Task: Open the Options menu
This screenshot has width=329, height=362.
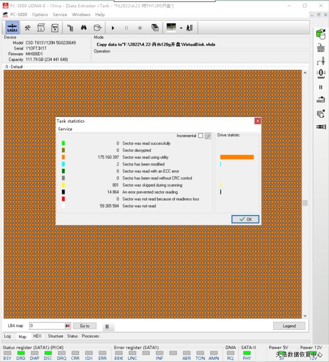Action: pyautogui.click(x=40, y=14)
